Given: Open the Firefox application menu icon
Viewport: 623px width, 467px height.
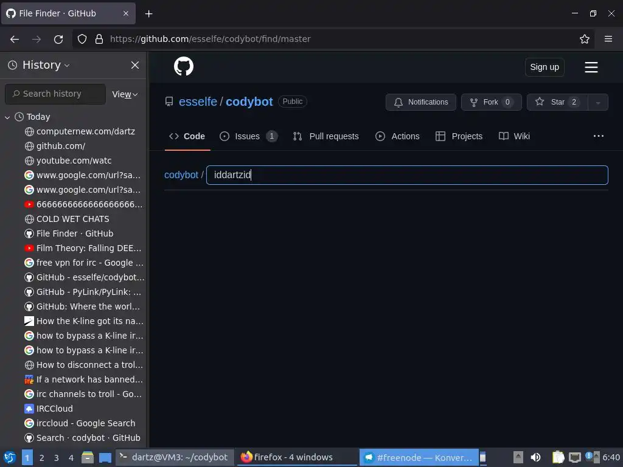Looking at the screenshot, I should click(608, 39).
